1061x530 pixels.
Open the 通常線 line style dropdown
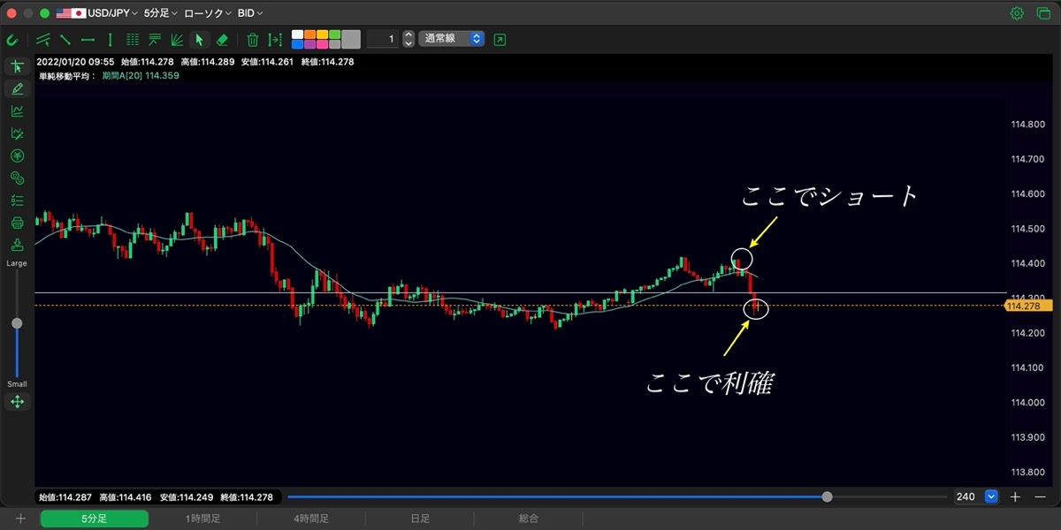[x=451, y=40]
